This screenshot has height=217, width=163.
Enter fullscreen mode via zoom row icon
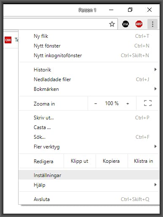tap(148, 103)
